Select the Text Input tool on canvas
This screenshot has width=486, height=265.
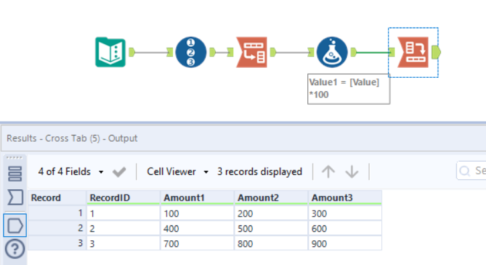pos(110,52)
